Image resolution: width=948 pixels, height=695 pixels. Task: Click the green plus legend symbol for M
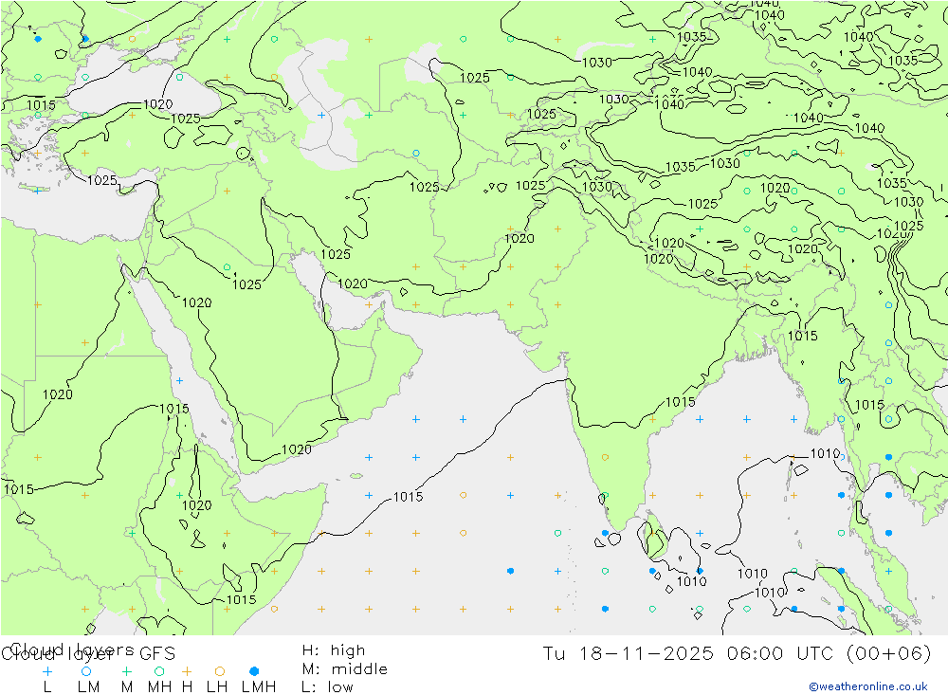[x=126, y=670]
